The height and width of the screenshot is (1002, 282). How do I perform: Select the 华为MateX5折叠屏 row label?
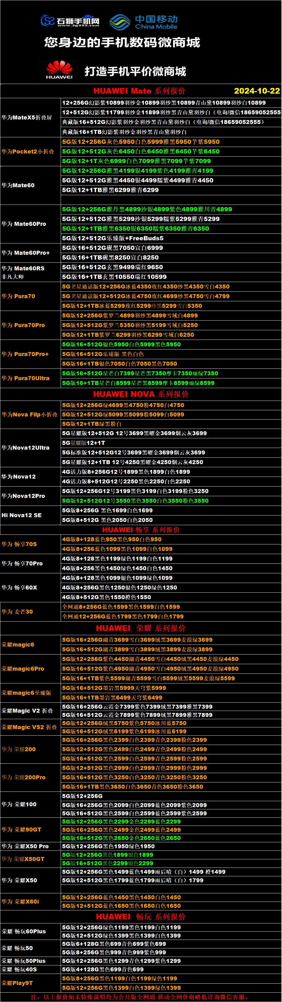(x=27, y=117)
